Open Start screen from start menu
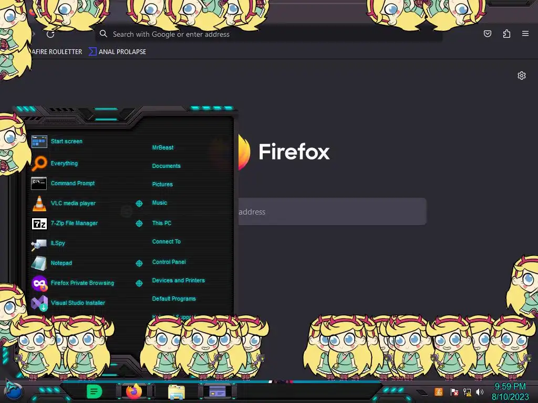Image resolution: width=538 pixels, height=403 pixels. pos(67,141)
